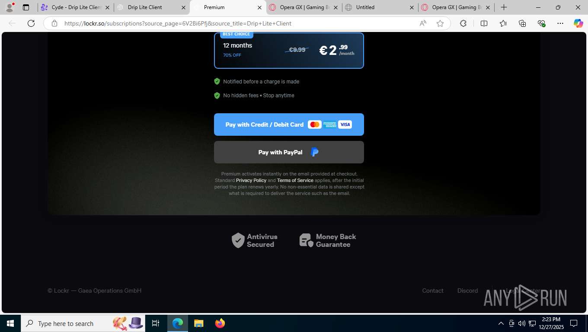This screenshot has width=588, height=332.
Task: Show hidden system tray icons chevron
Action: [x=501, y=323]
